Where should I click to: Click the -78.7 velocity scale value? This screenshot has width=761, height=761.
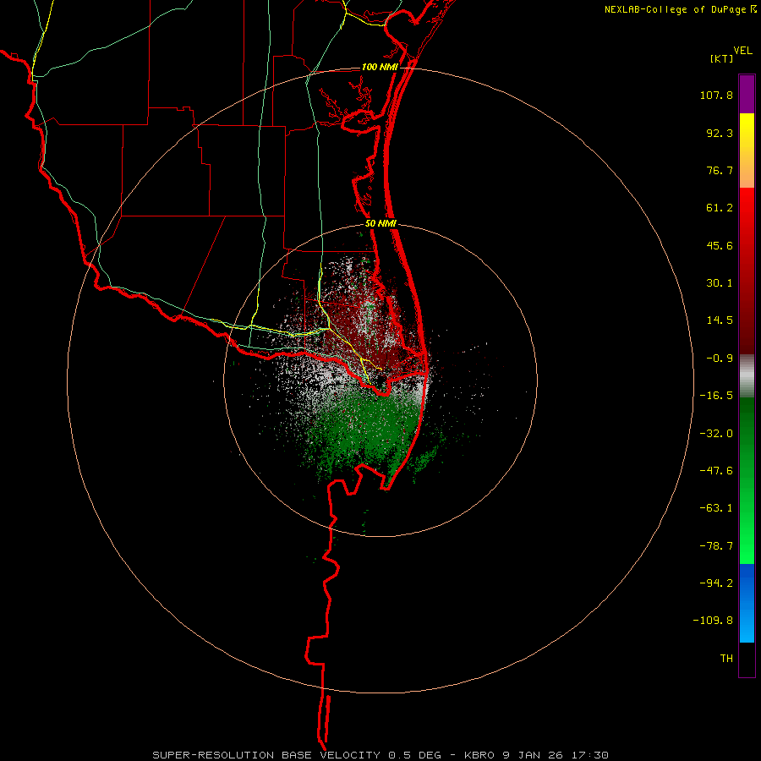pyautogui.click(x=716, y=546)
